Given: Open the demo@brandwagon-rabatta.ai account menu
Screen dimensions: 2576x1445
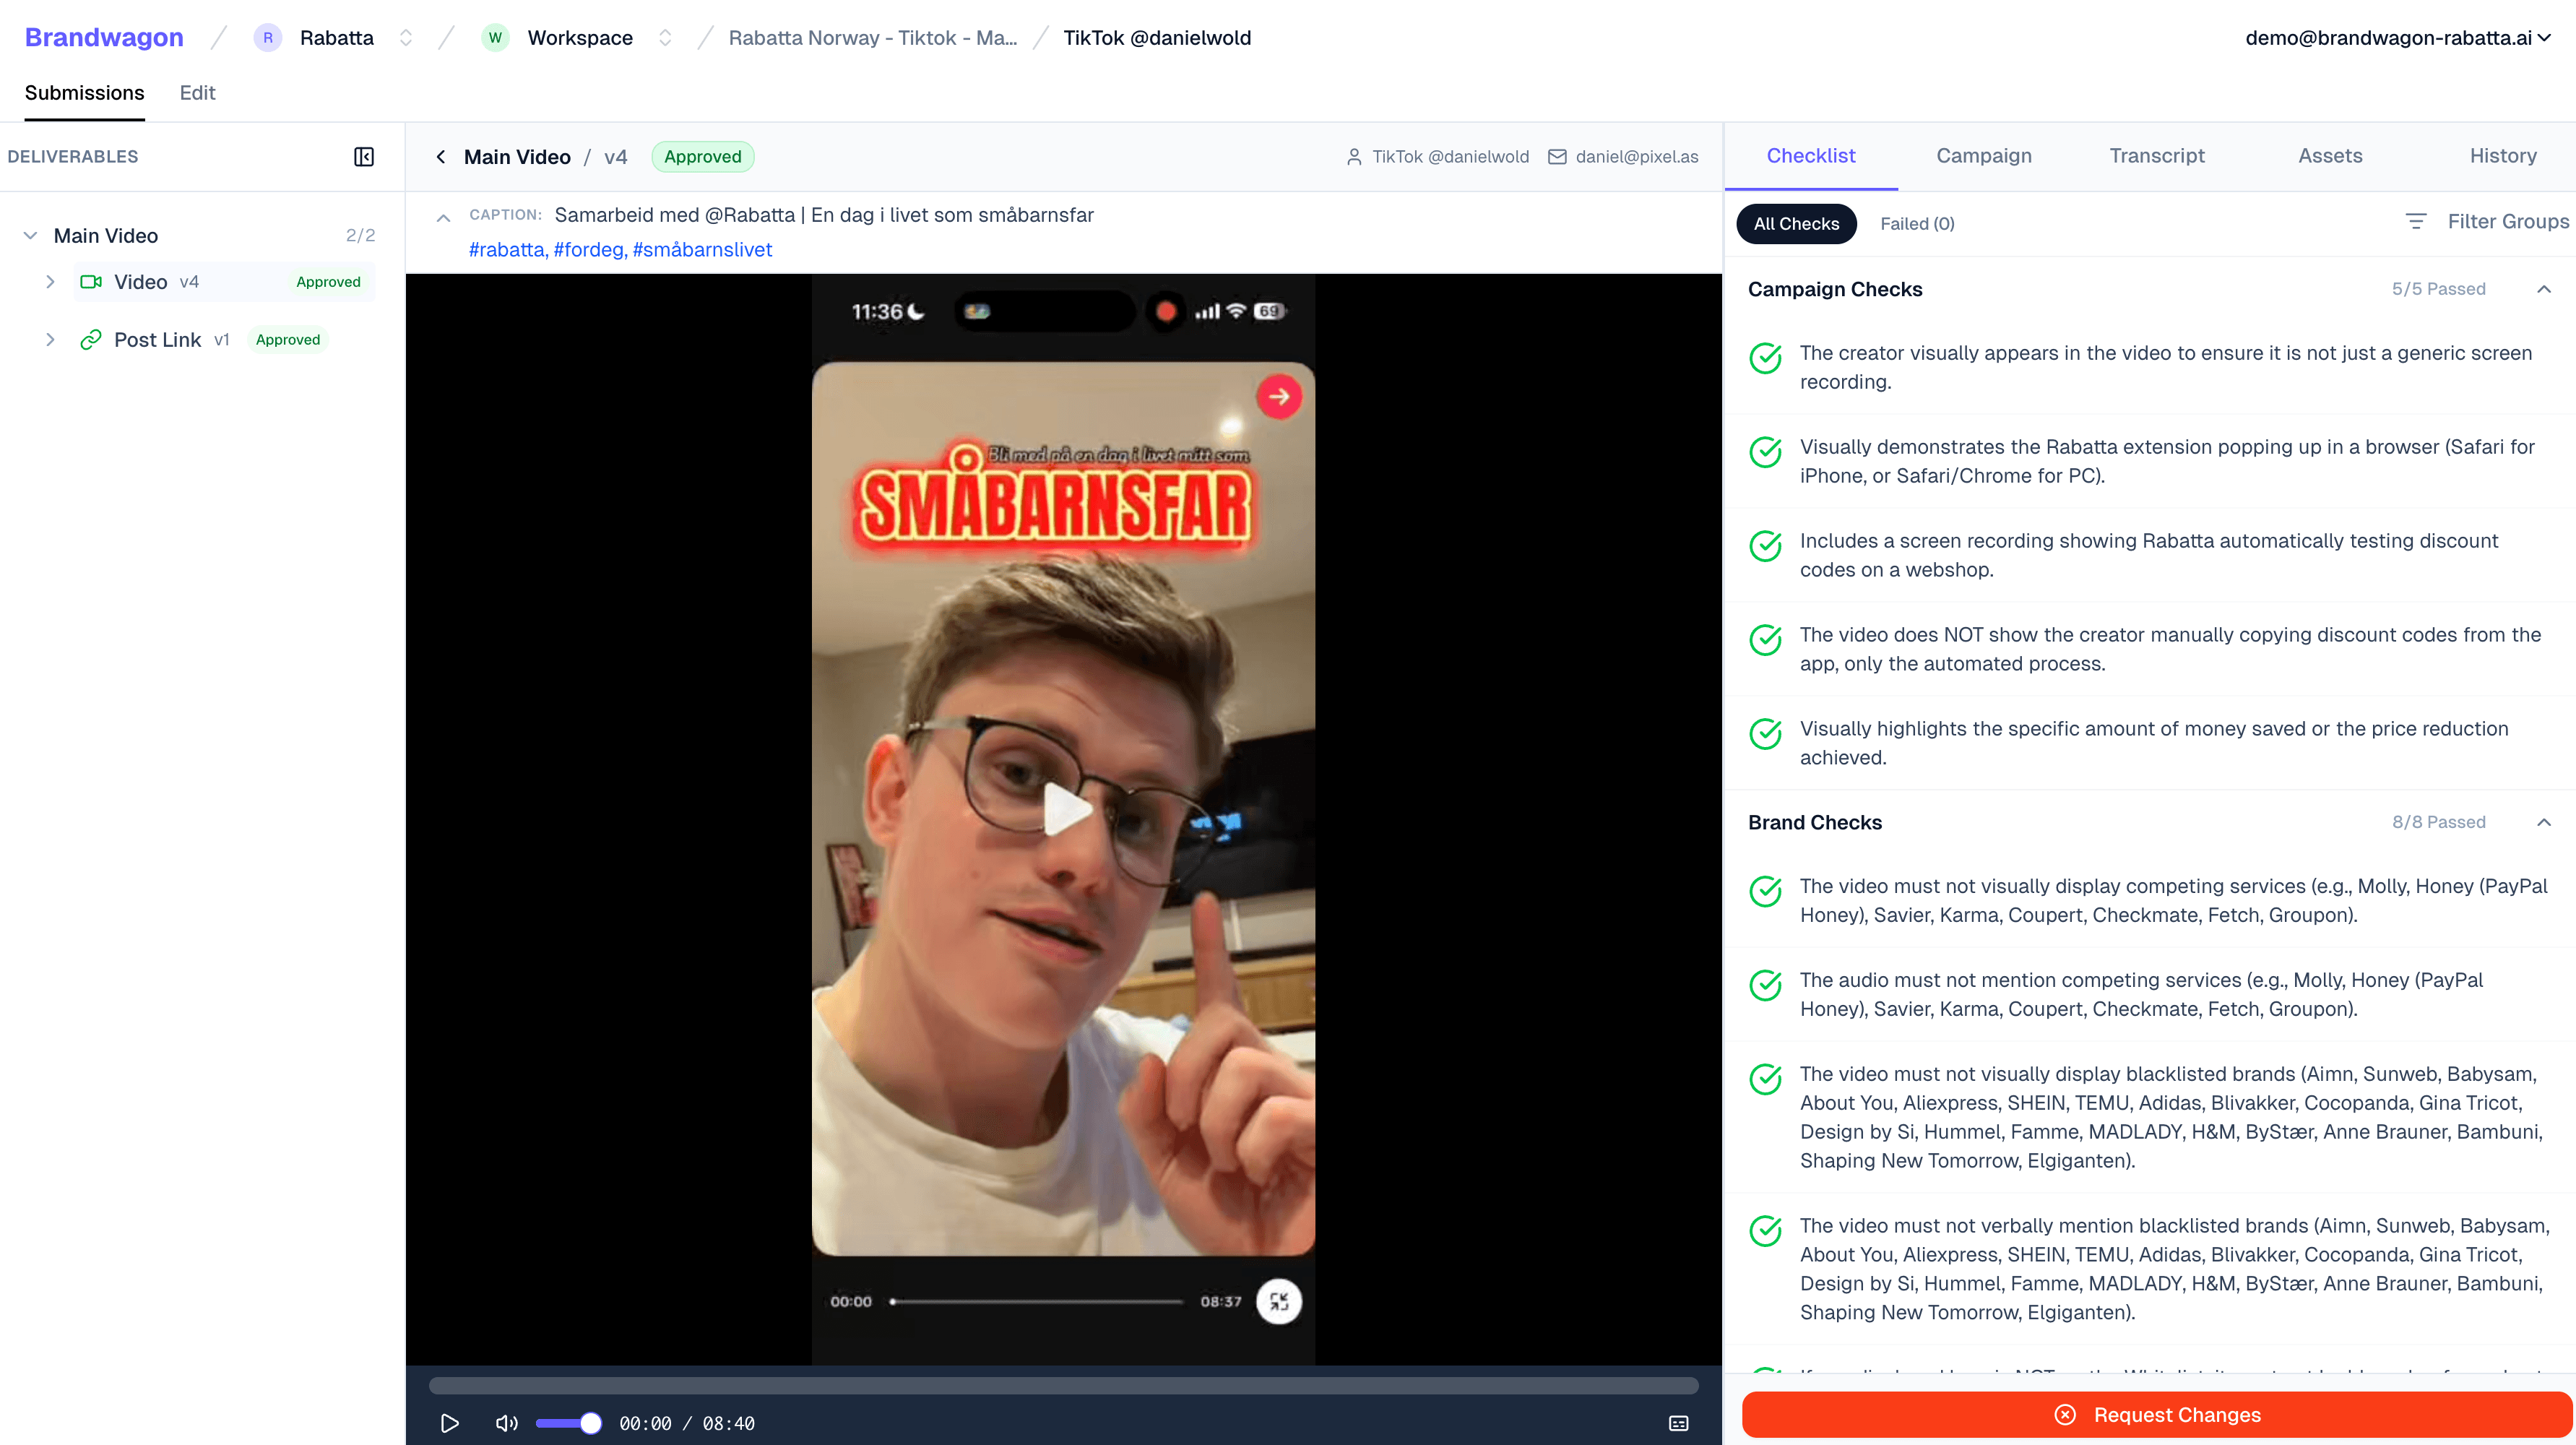Looking at the screenshot, I should [x=2398, y=38].
